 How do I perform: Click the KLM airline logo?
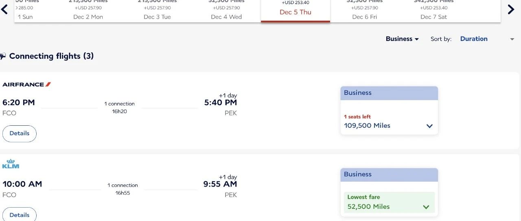pyautogui.click(x=11, y=164)
